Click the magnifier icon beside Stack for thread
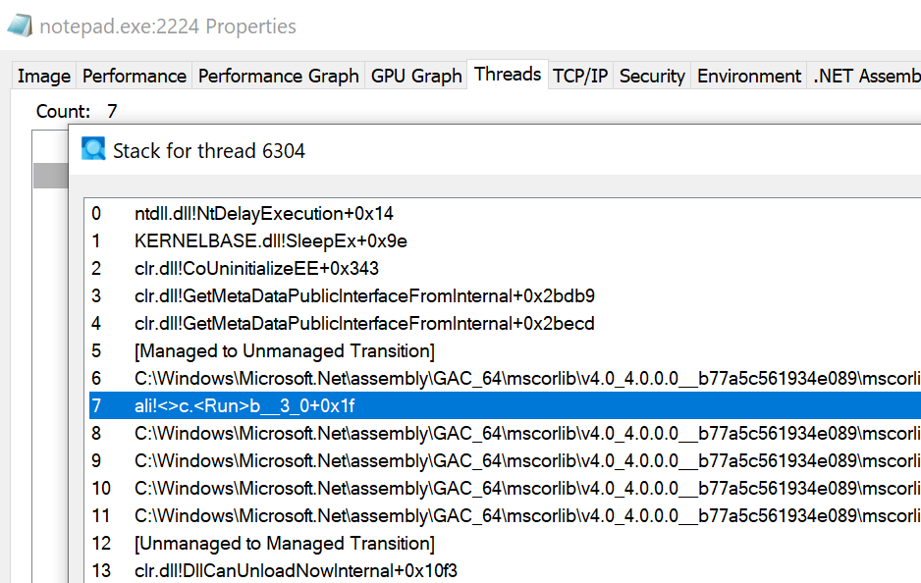This screenshot has height=583, width=921. click(93, 149)
